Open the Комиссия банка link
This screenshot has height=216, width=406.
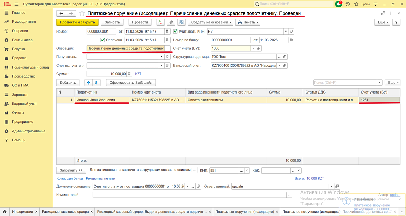click(x=70, y=178)
